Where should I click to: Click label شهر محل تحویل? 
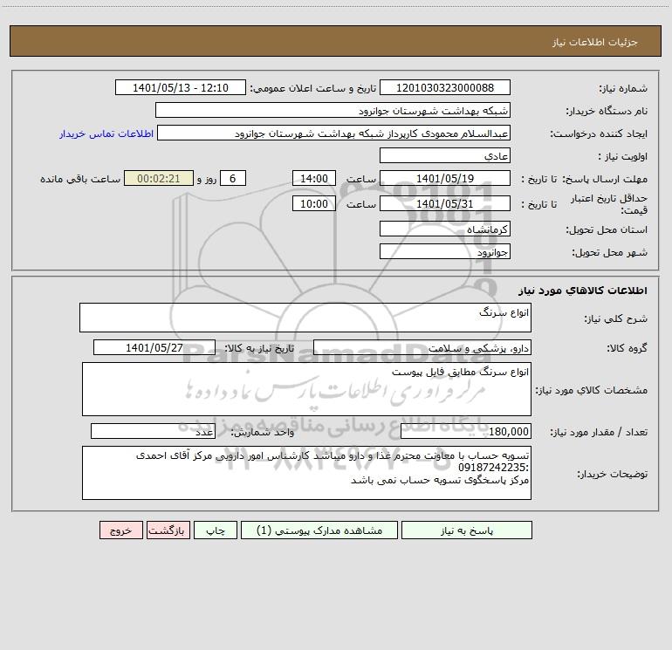coord(610,252)
